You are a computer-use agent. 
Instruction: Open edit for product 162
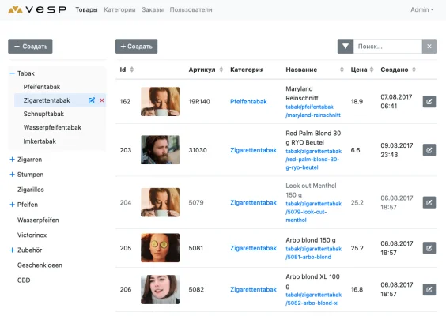pos(429,101)
